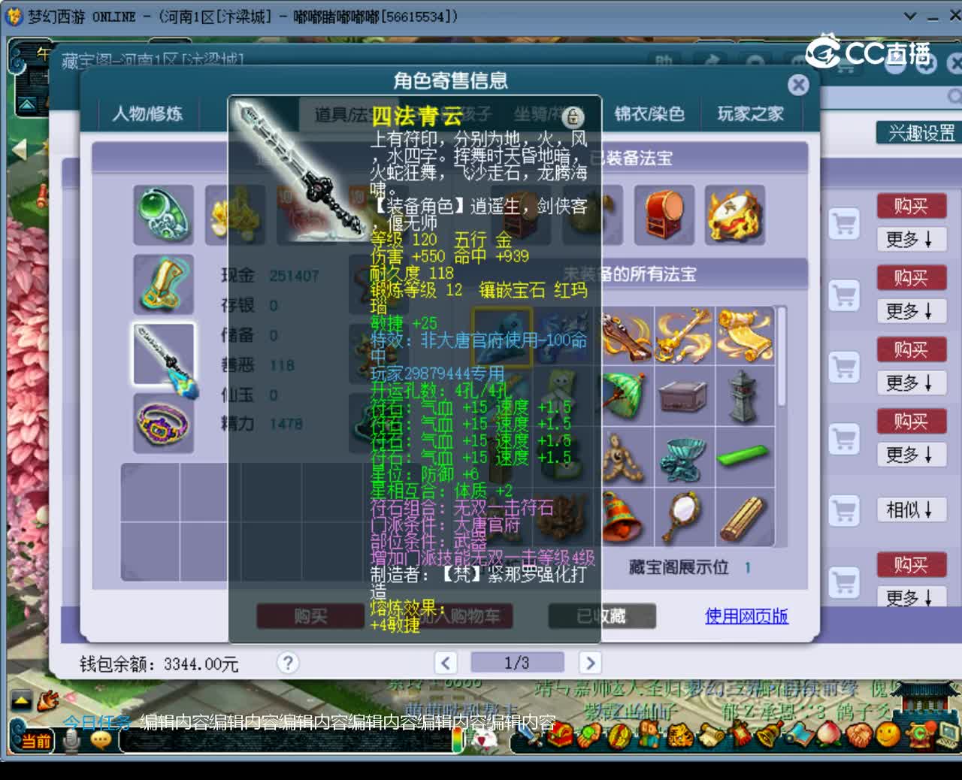Open the red drum equipped treasure
This screenshot has height=780, width=962.
[664, 215]
